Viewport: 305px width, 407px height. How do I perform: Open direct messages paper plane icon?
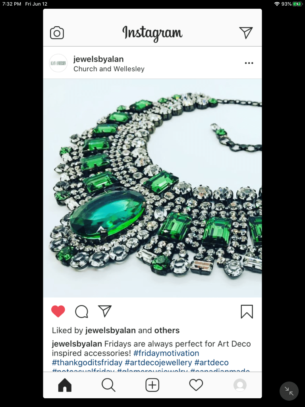(x=246, y=33)
